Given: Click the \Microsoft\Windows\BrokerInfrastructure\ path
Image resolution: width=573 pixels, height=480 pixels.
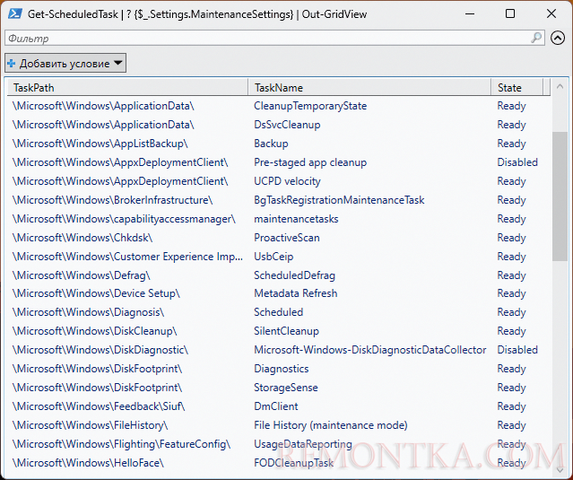Looking at the screenshot, I should 112,200.
